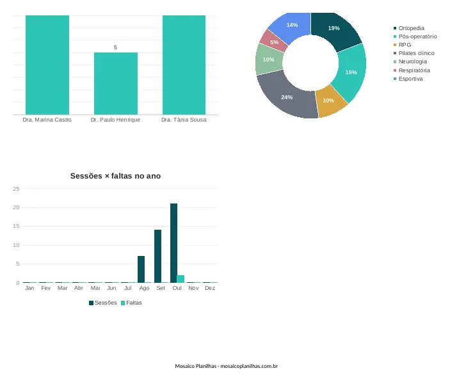450x382 pixels.
Task: Click the Ago sessions bar
Action: (141, 269)
